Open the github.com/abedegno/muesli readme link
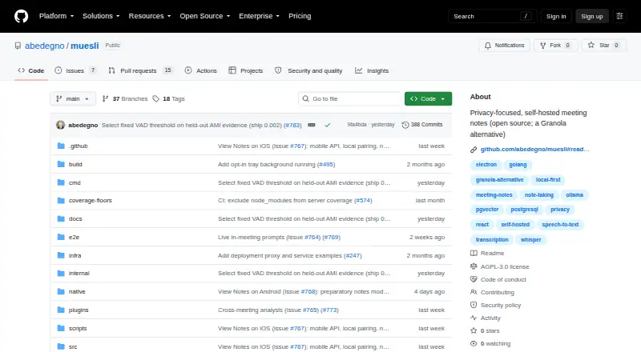This screenshot has width=641, height=352. [x=534, y=150]
